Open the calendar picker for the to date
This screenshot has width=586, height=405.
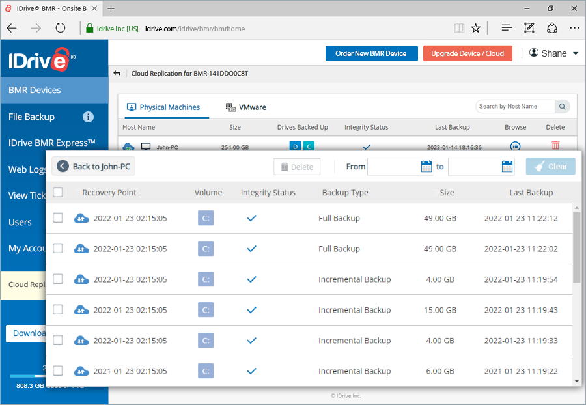click(507, 166)
